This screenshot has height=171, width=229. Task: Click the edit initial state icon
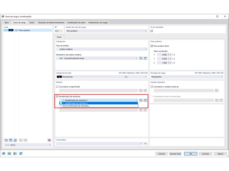click(x=216, y=91)
